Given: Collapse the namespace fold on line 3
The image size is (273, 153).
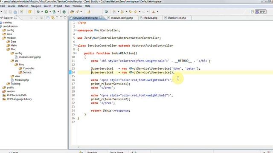Looking at the screenshot, I should tap(76, 30).
